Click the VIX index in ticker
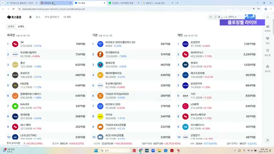This screenshot has height=154, width=274. click(x=204, y=144)
